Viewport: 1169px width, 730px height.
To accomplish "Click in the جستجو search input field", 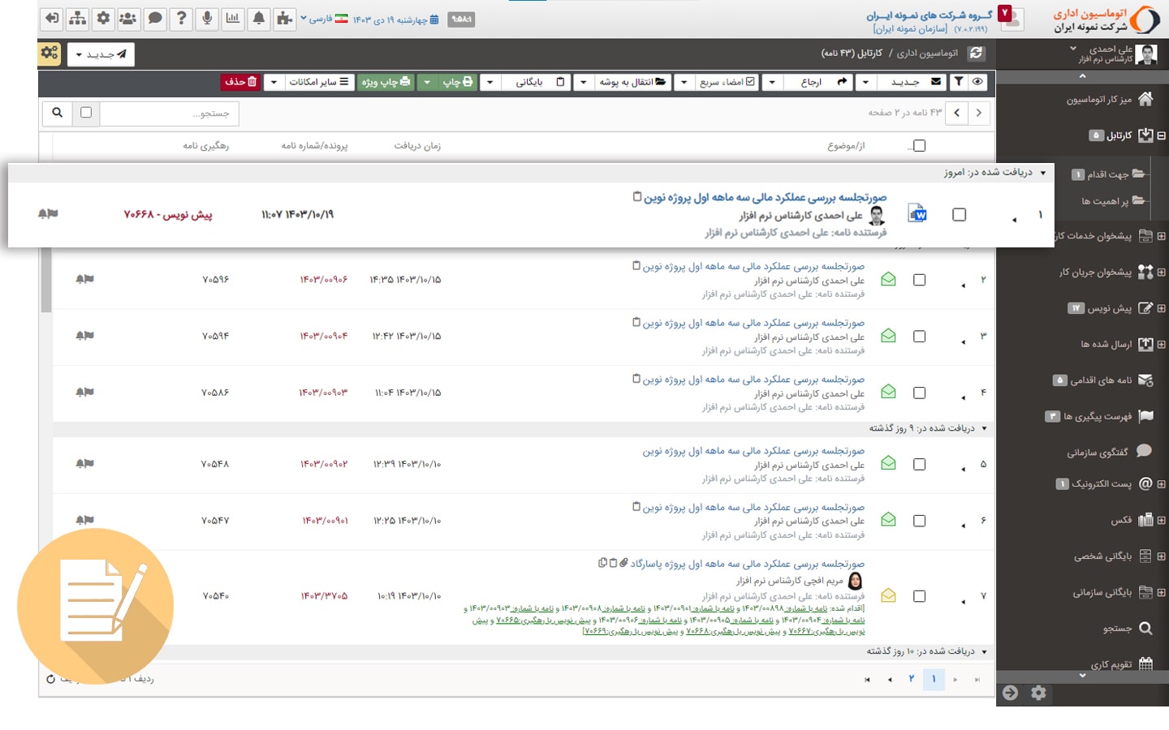I will point(169,114).
